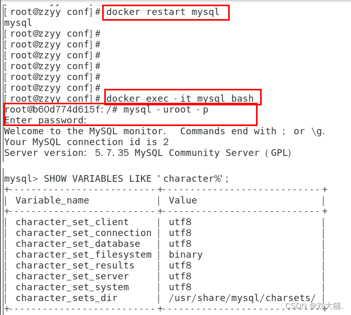The height and width of the screenshot is (315, 351).
Task: Click 'Your MySQL connection id is 2' line
Action: click(86, 142)
